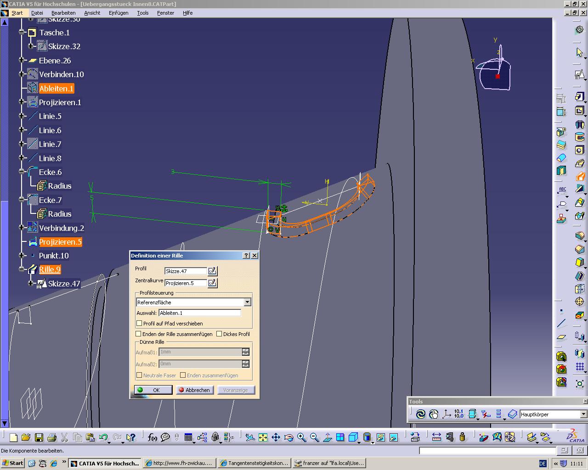Collapse the Tasche.1 tree node
Screen dimensions: 588x470
21,32
